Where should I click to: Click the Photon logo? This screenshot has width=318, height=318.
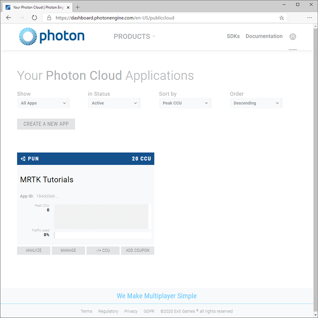51,36
